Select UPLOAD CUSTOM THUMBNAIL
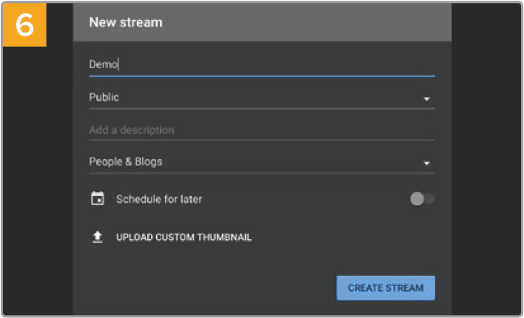Screen dimensions: 524x318 click(184, 237)
